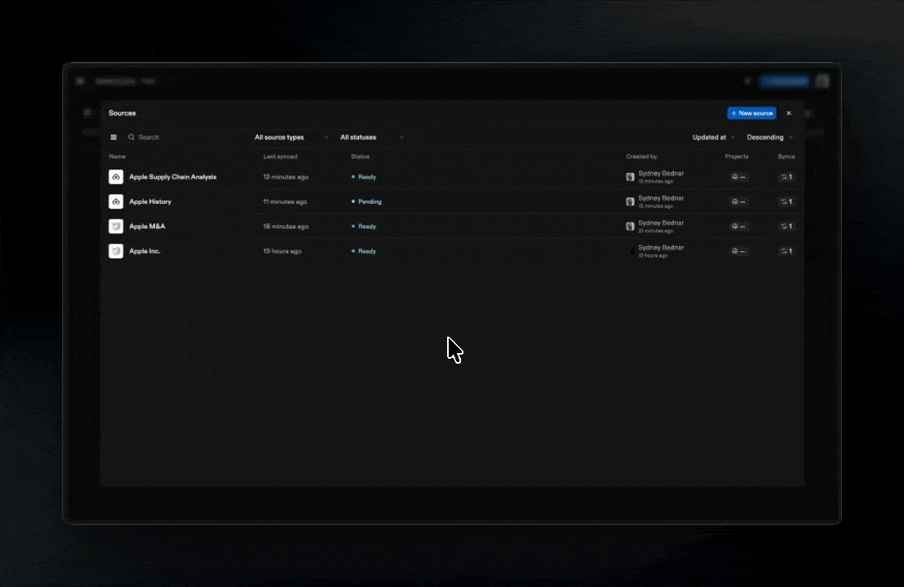Click Sydney Bednar's profile picture on Apple M&A row
The width and height of the screenshot is (904, 587).
click(x=629, y=226)
